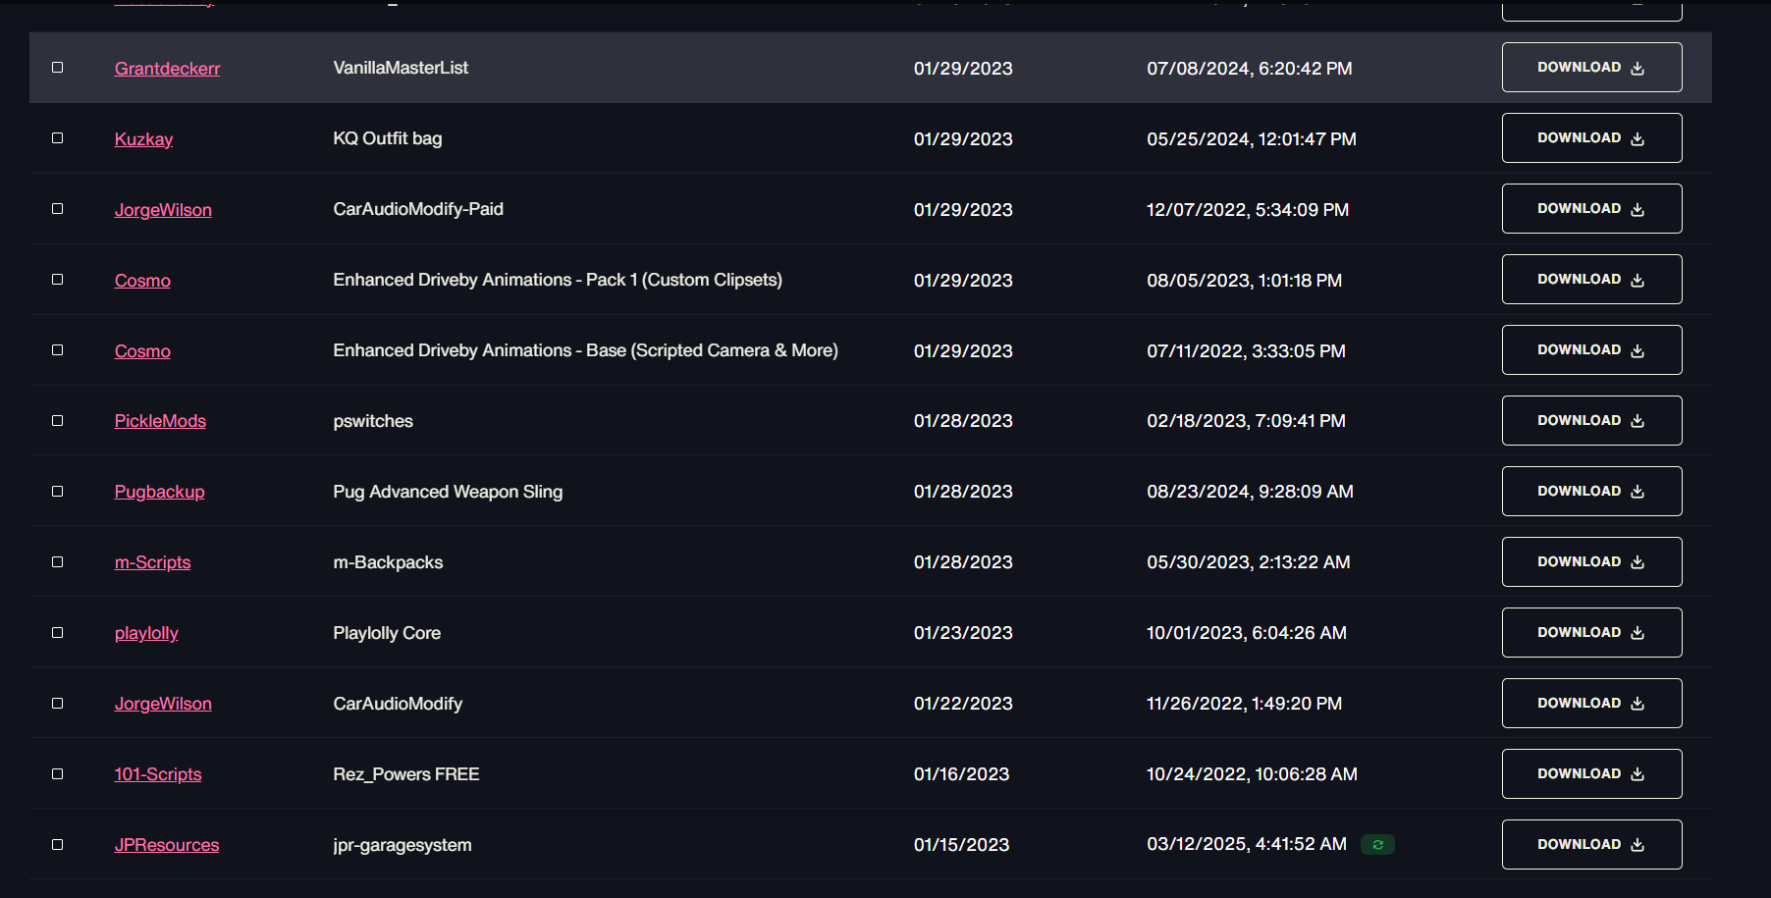The height and width of the screenshot is (898, 1771).
Task: Download CarAudioModify dated 01/22/2023
Action: [x=1591, y=704]
